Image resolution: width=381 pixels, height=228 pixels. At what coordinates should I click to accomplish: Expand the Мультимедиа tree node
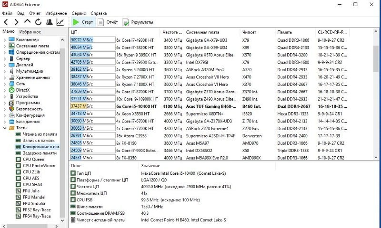point(5,71)
